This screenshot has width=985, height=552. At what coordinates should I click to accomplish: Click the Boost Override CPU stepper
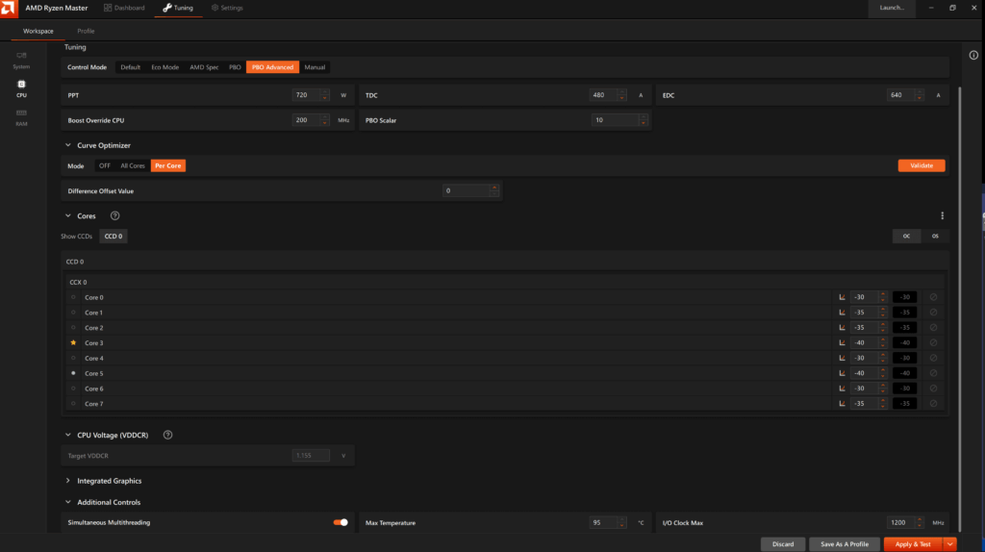point(325,120)
